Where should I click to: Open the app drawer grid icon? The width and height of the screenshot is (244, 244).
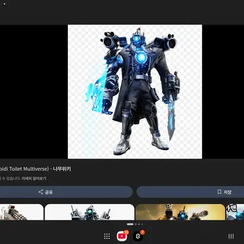click(107, 236)
